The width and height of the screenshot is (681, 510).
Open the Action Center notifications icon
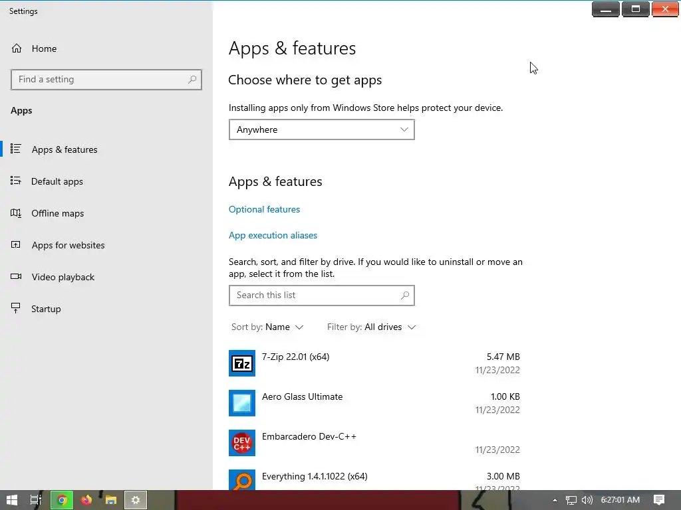[659, 500]
